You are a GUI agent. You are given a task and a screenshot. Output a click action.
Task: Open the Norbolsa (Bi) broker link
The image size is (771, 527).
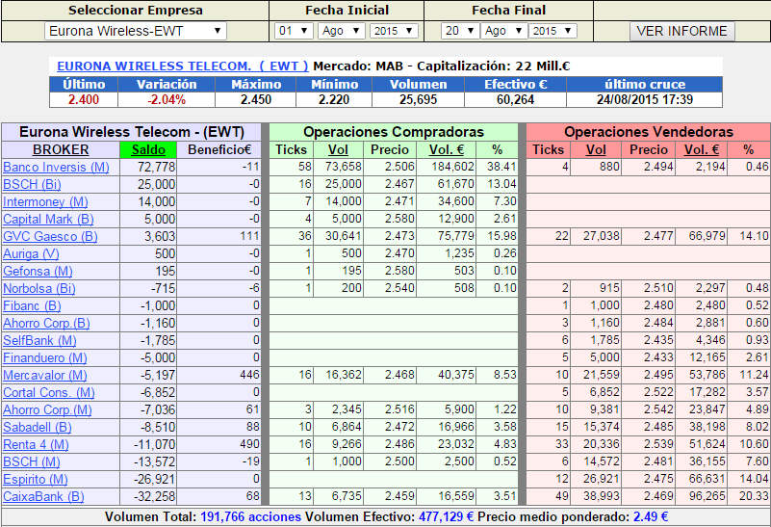coord(39,288)
